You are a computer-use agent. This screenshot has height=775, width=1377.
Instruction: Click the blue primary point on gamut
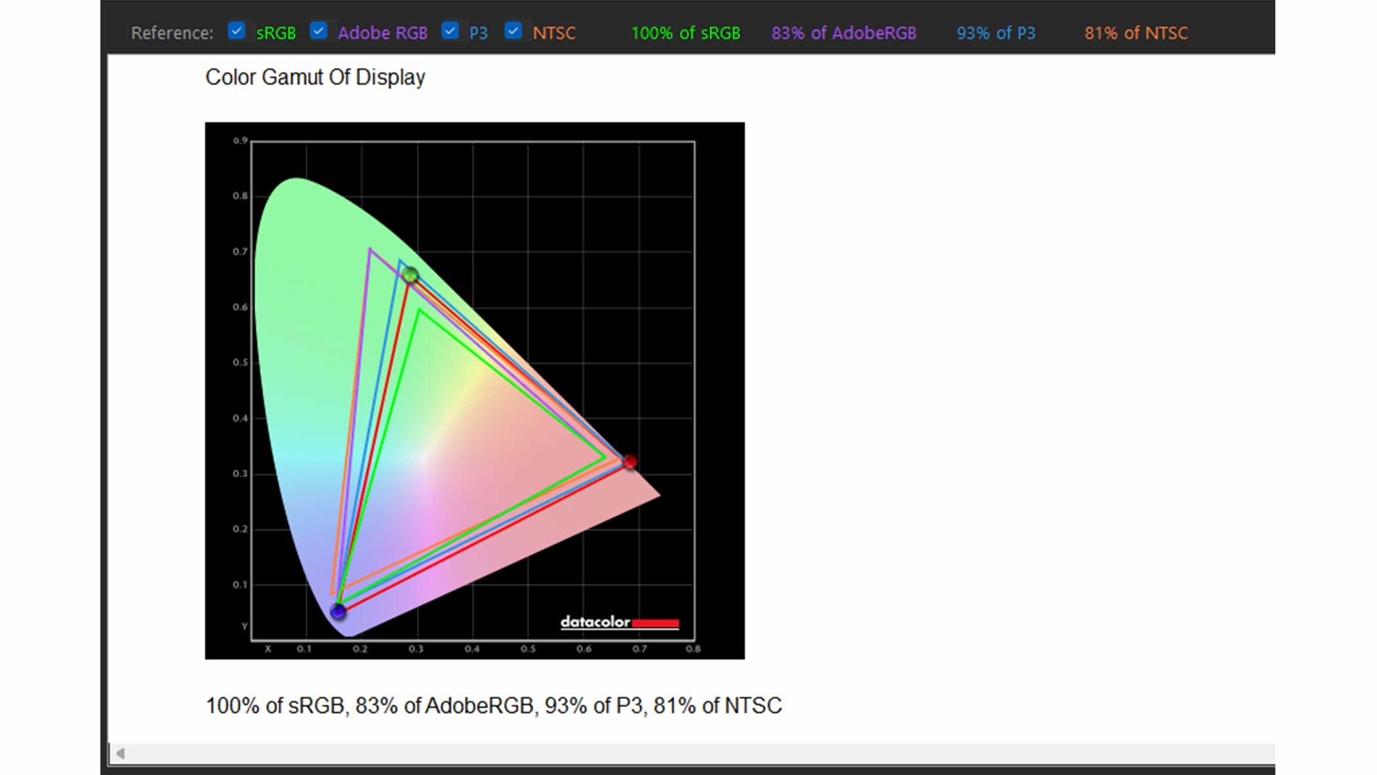[x=336, y=612]
